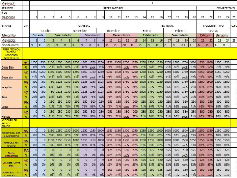Select the 'Marzo' month cell
237x178 pixels.
(x=213, y=31)
